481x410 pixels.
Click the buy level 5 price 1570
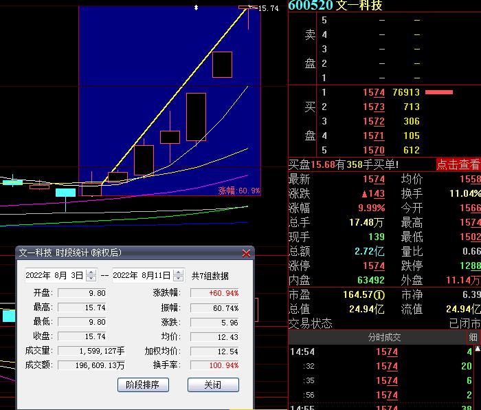373,150
